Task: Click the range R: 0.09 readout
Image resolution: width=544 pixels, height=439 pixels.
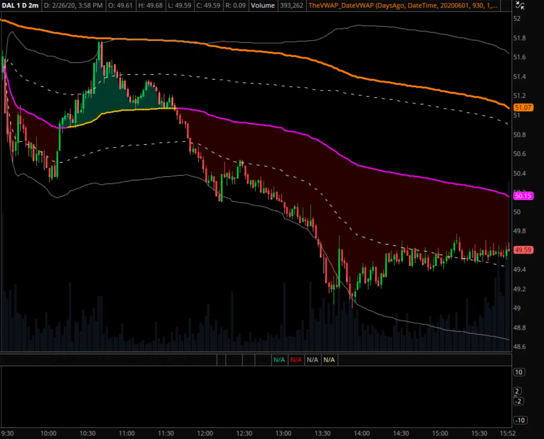Action: (235, 6)
